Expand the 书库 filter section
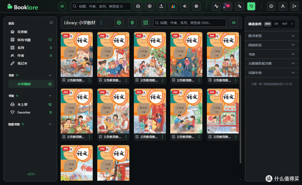 coord(272,54)
